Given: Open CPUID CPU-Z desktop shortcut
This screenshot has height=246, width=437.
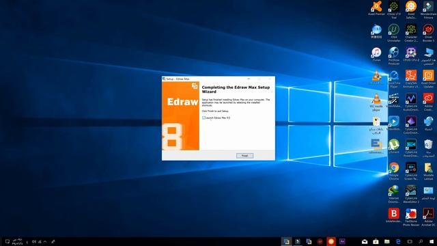Looking at the screenshot, I should 411,55.
